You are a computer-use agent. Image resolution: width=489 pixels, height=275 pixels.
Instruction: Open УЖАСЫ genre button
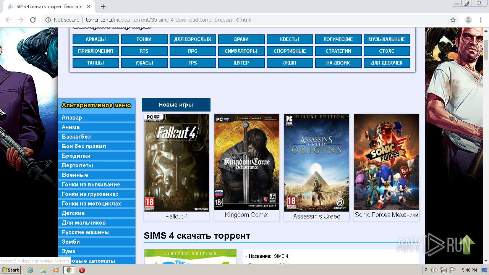click(x=144, y=63)
